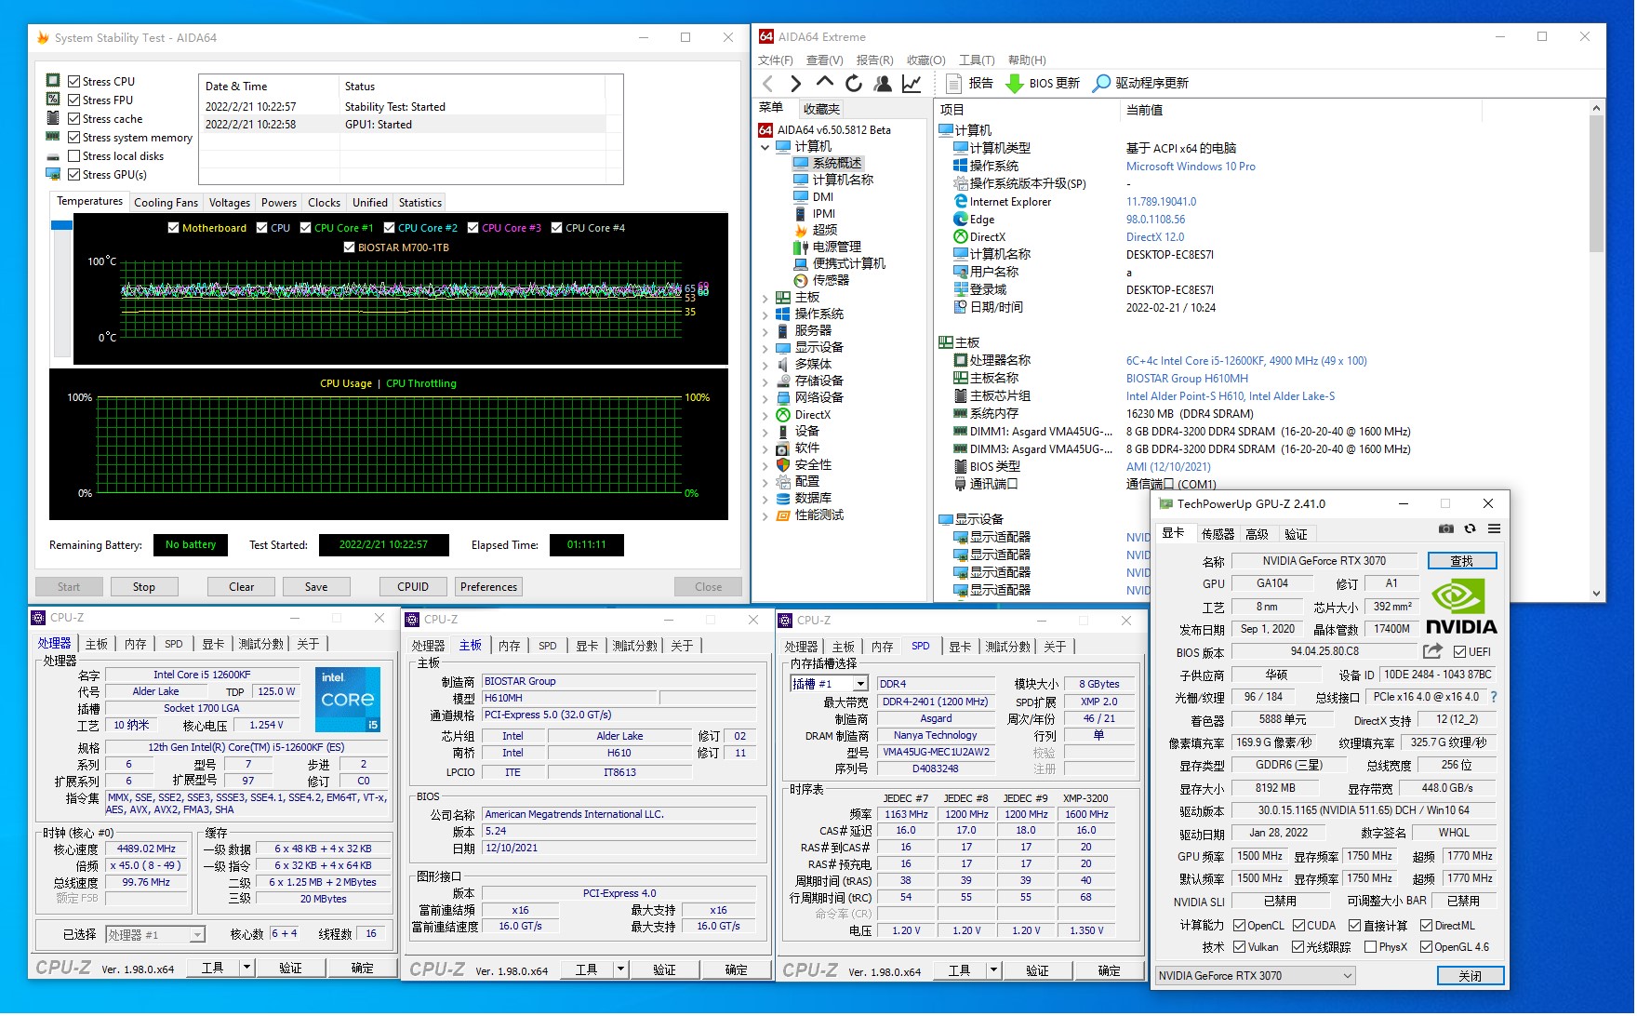Viewport: 1637px width, 1016px height.
Task: Click the Edge browser row icon
Action: 961,219
